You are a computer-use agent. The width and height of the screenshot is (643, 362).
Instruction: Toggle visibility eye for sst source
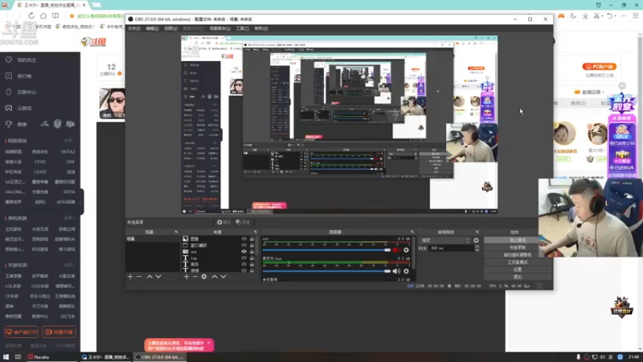(x=244, y=252)
